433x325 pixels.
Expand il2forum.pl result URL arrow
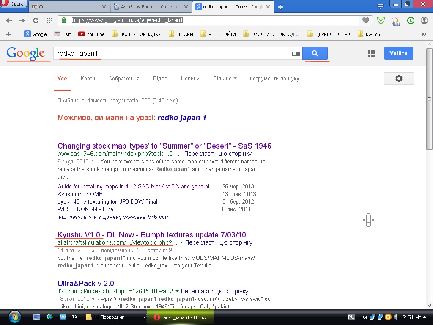pos(177,291)
